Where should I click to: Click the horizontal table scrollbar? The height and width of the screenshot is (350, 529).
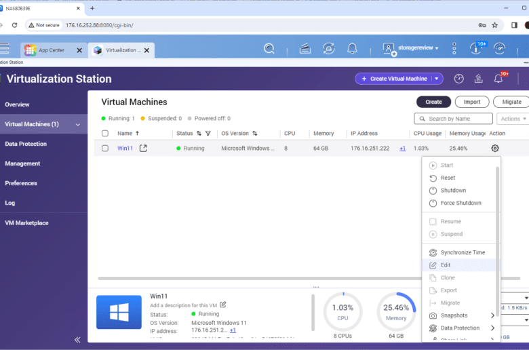click(x=260, y=279)
